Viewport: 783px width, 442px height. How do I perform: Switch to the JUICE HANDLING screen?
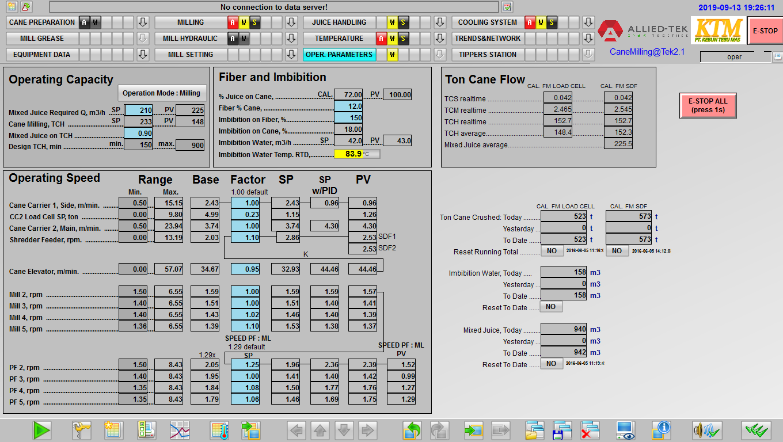tap(339, 22)
